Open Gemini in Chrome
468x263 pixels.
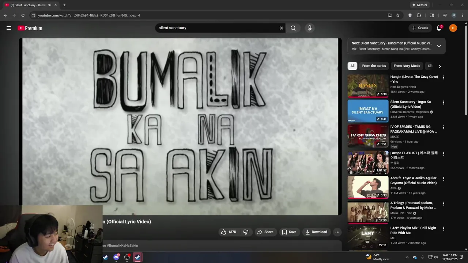point(419,5)
